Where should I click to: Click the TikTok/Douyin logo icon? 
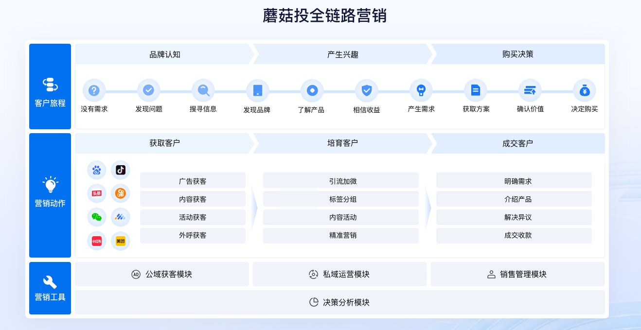(121, 170)
